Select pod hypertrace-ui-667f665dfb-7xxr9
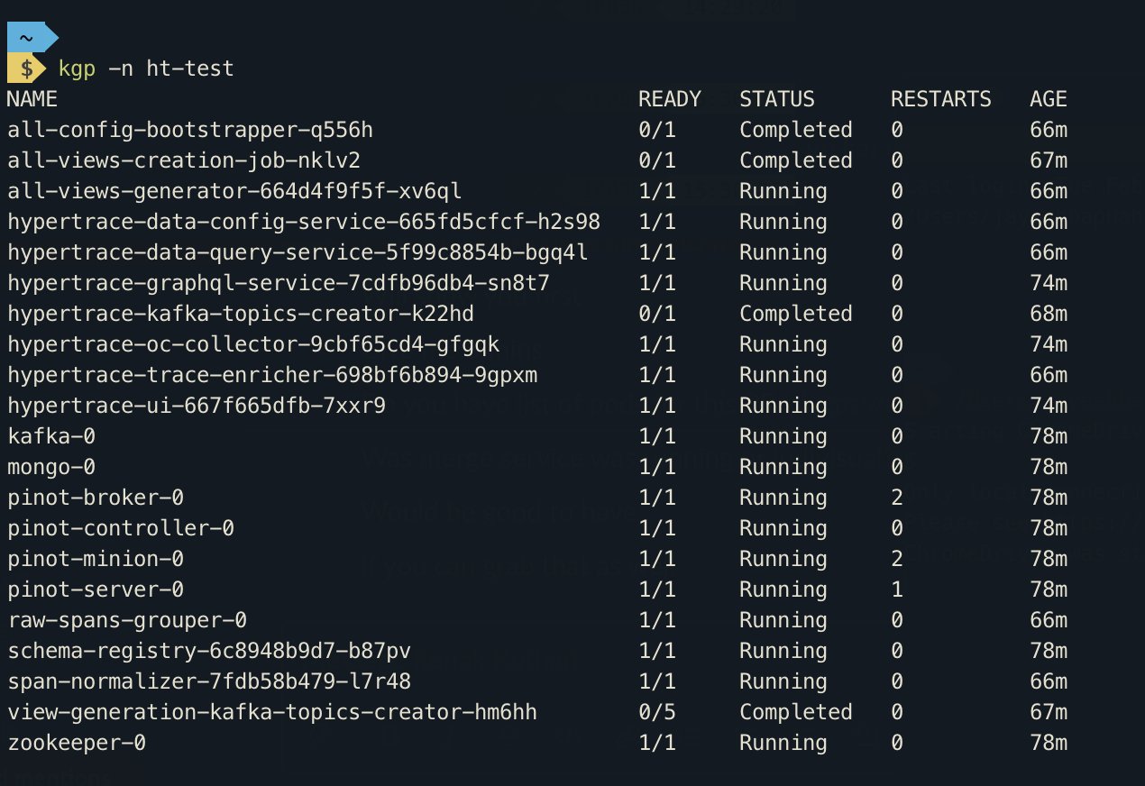The image size is (1145, 786). pyautogui.click(x=197, y=406)
